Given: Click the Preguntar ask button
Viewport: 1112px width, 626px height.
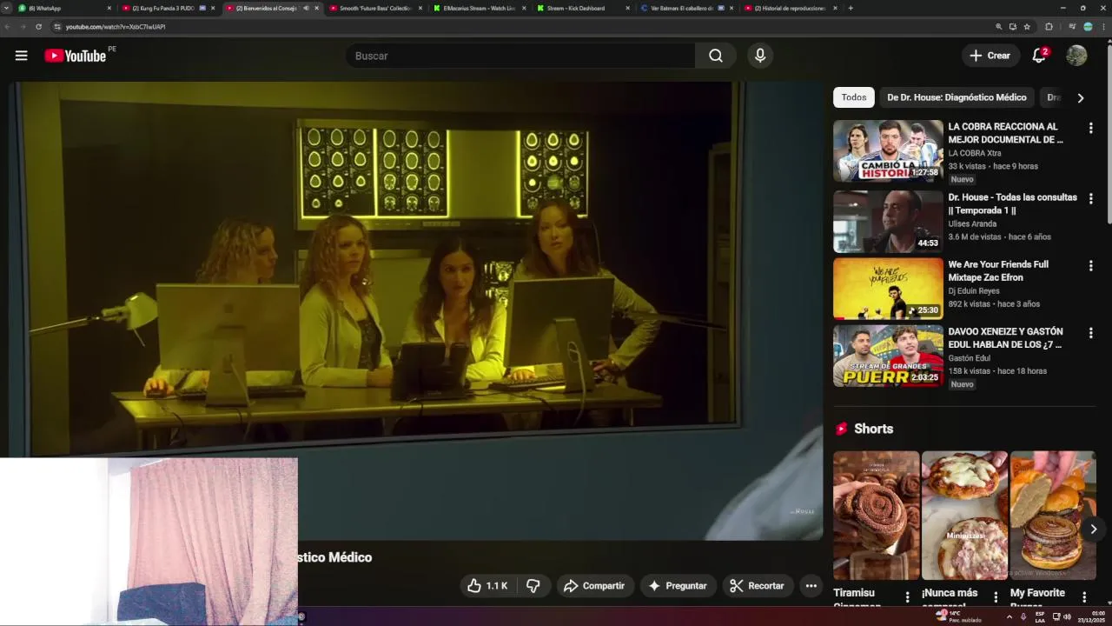Looking at the screenshot, I should click(678, 586).
